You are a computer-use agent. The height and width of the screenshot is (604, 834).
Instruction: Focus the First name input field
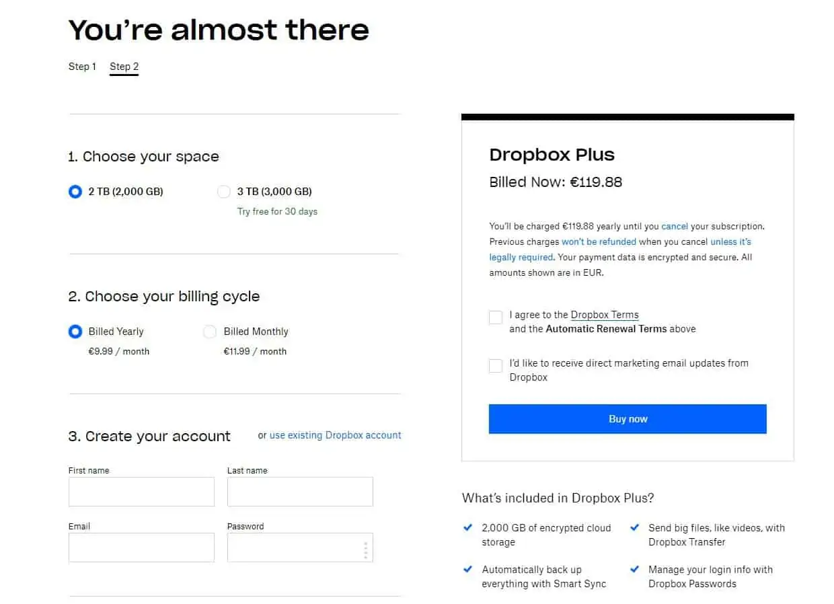point(141,492)
